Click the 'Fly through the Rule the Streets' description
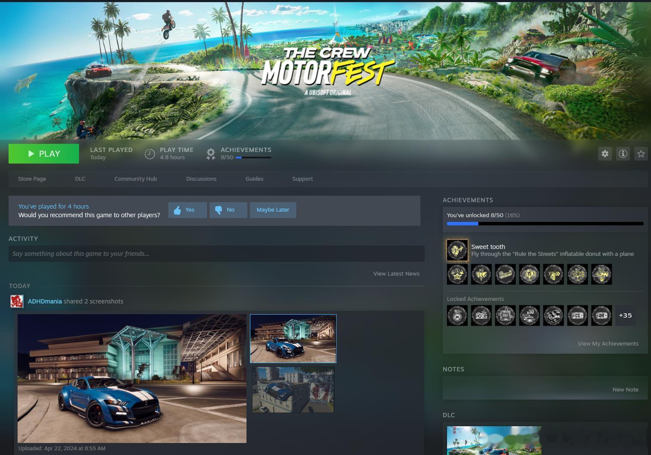 click(553, 254)
